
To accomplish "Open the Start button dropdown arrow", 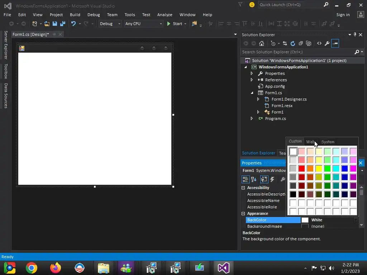I will [x=185, y=24].
